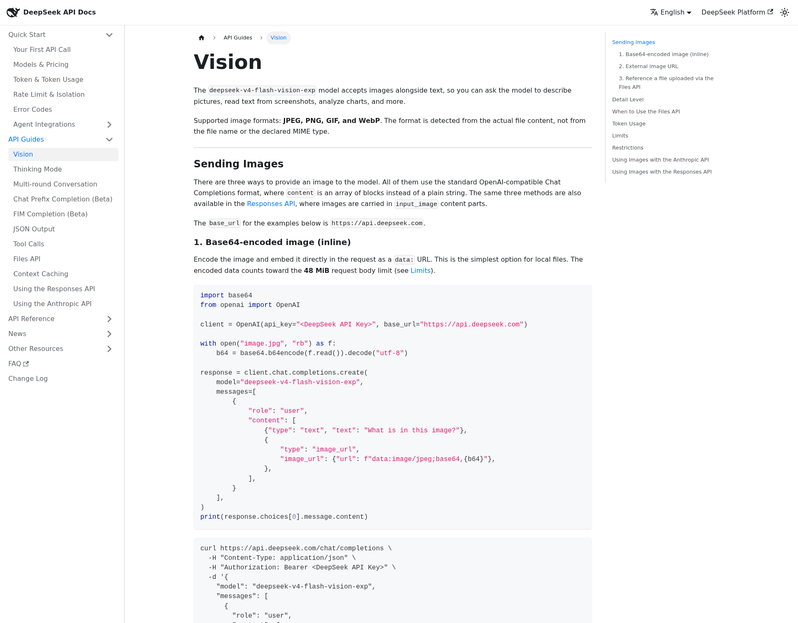Toggle the light/dark mode sun icon

[x=785, y=12]
